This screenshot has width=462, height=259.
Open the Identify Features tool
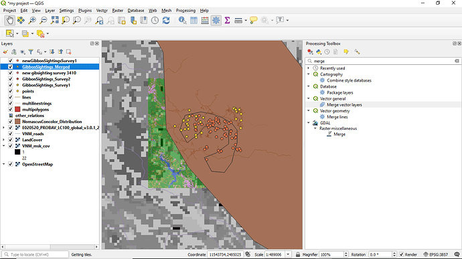tap(182, 20)
